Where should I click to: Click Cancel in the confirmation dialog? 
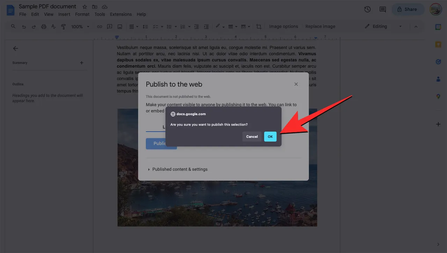coord(252,137)
